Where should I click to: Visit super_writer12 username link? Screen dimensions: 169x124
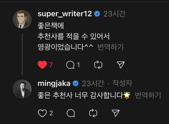coord(65,14)
